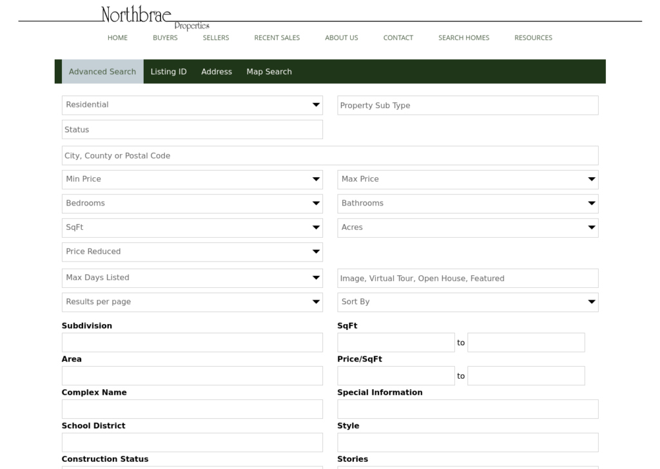Click the Image, Virtual Tour, Open House field
The image size is (660, 469).
468,278
